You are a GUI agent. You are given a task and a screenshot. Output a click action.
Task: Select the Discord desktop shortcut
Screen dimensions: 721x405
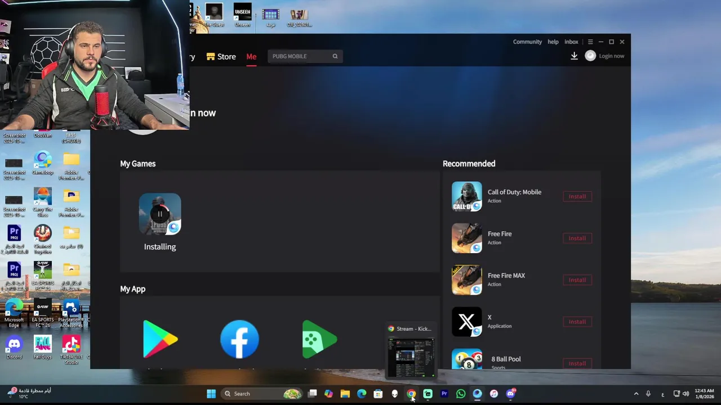14,347
